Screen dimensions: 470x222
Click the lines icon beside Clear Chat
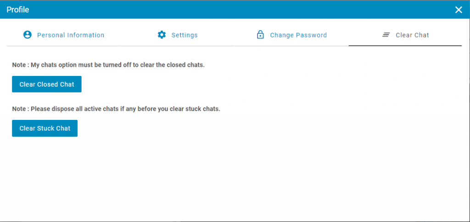tap(386, 35)
